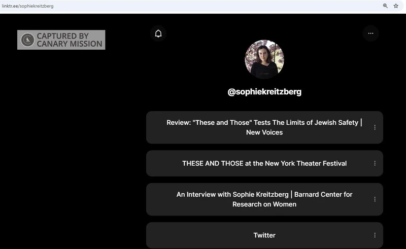Open kebab menu on the Twitter card
This screenshot has width=406, height=249.
[x=375, y=235]
